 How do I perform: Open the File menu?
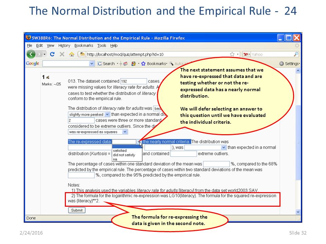[30, 46]
